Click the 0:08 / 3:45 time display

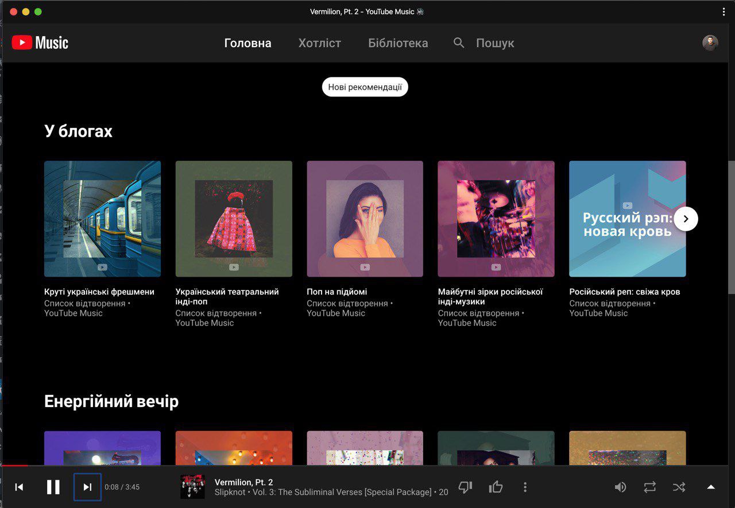pos(122,487)
